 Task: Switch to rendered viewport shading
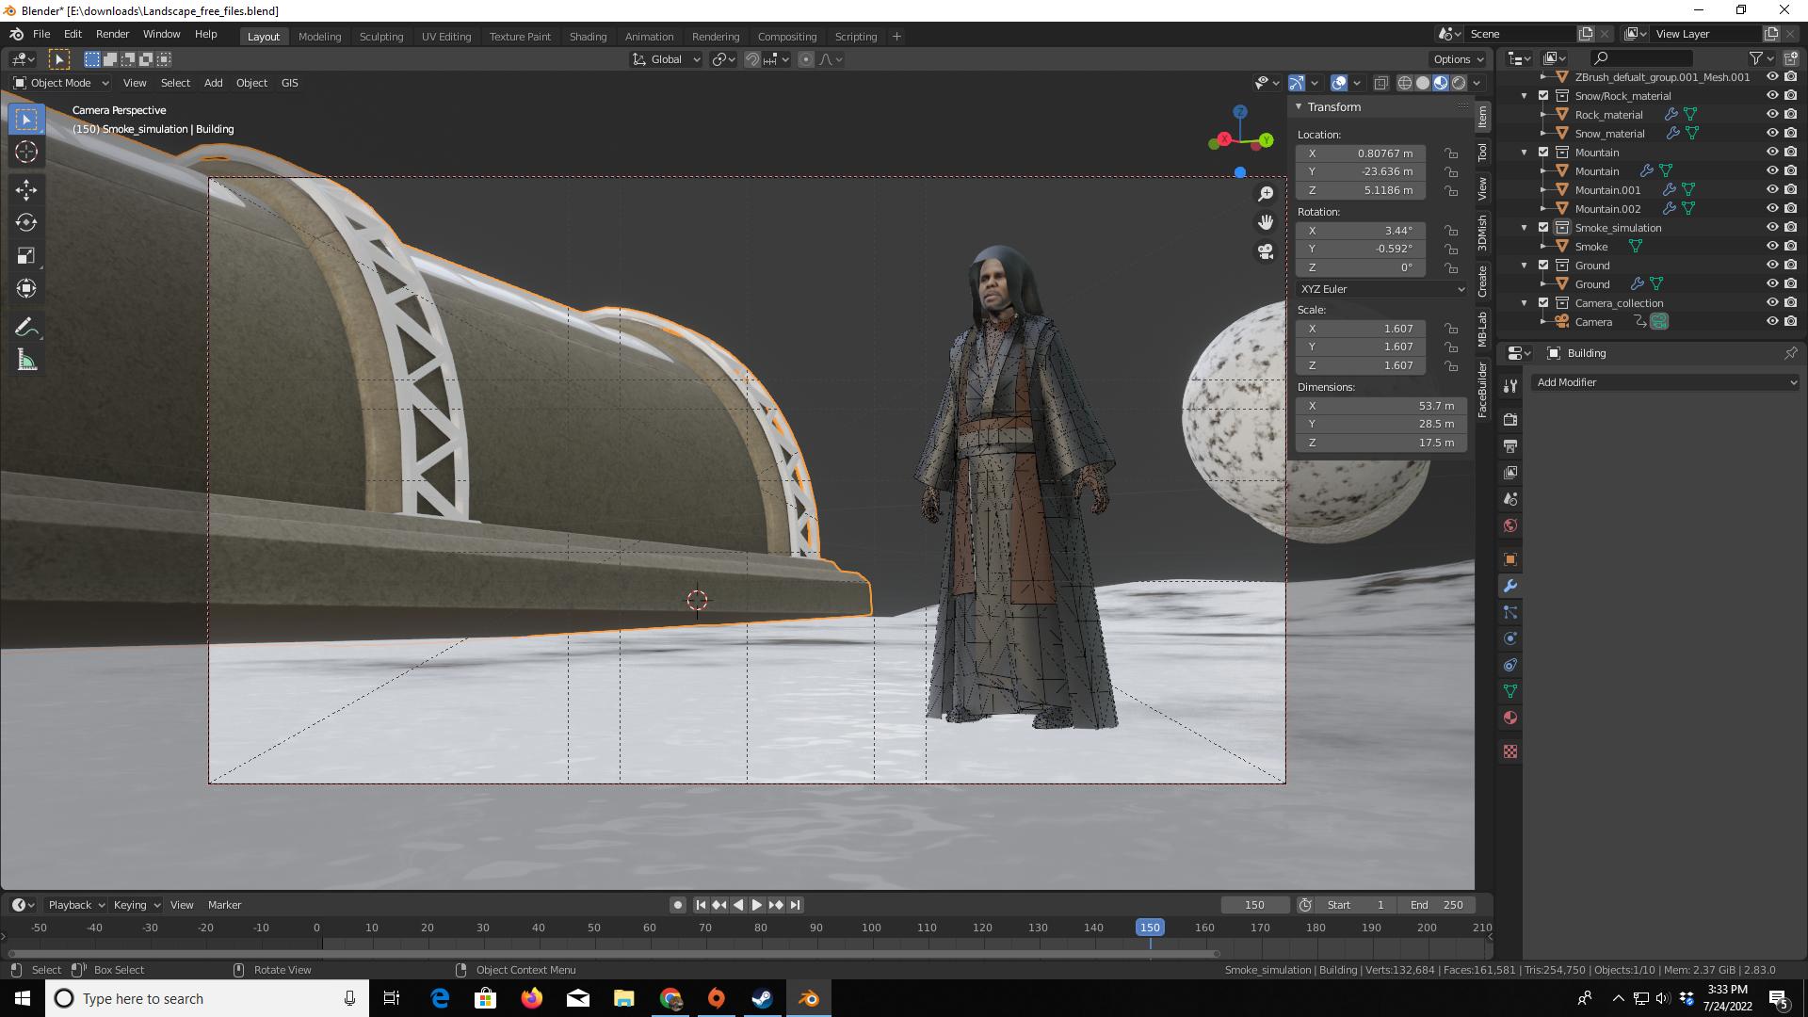[x=1459, y=83]
